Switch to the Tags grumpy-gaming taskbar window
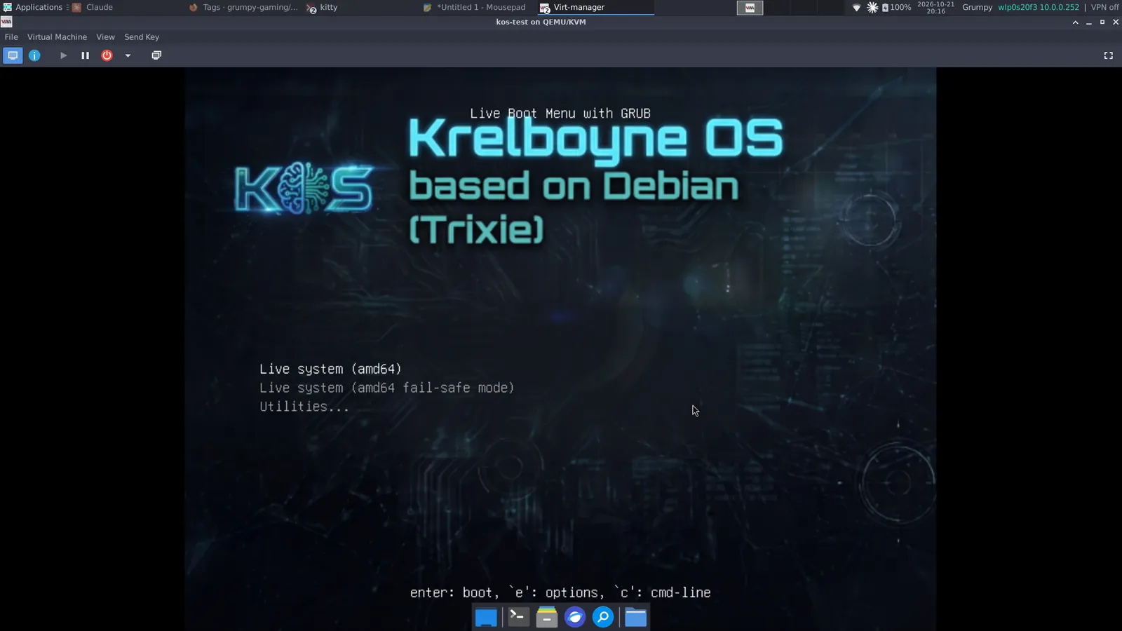The width and height of the screenshot is (1122, 631). (243, 7)
